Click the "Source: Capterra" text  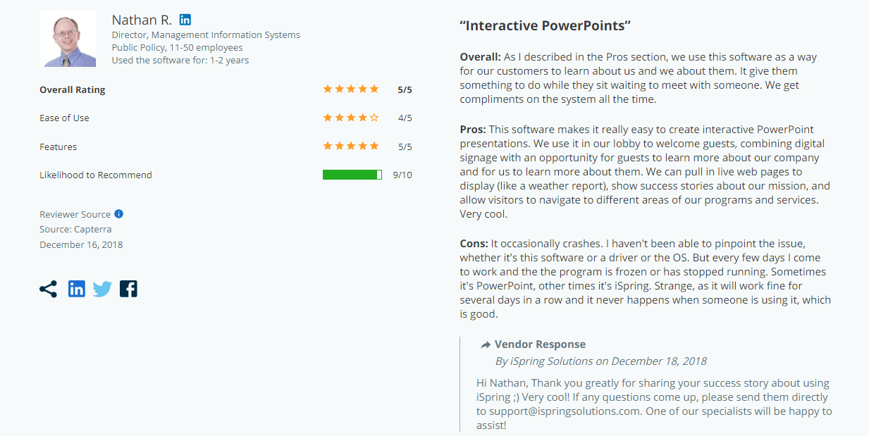point(75,229)
